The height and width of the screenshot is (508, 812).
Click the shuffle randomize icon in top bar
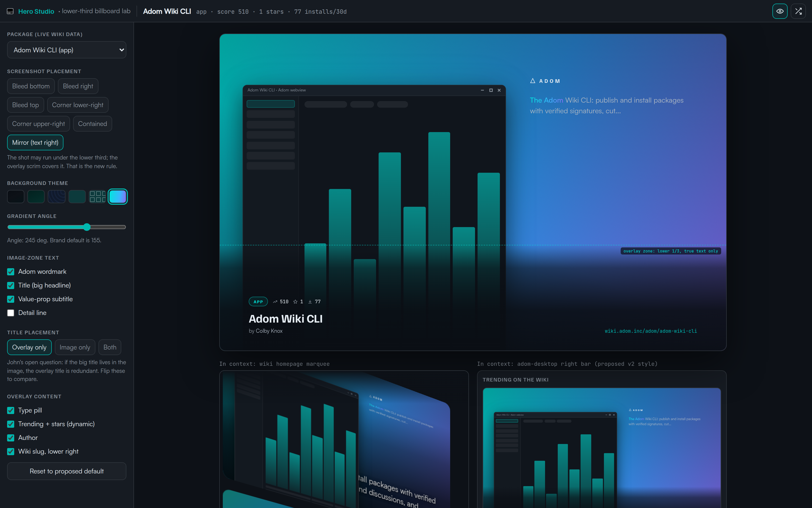pyautogui.click(x=798, y=11)
